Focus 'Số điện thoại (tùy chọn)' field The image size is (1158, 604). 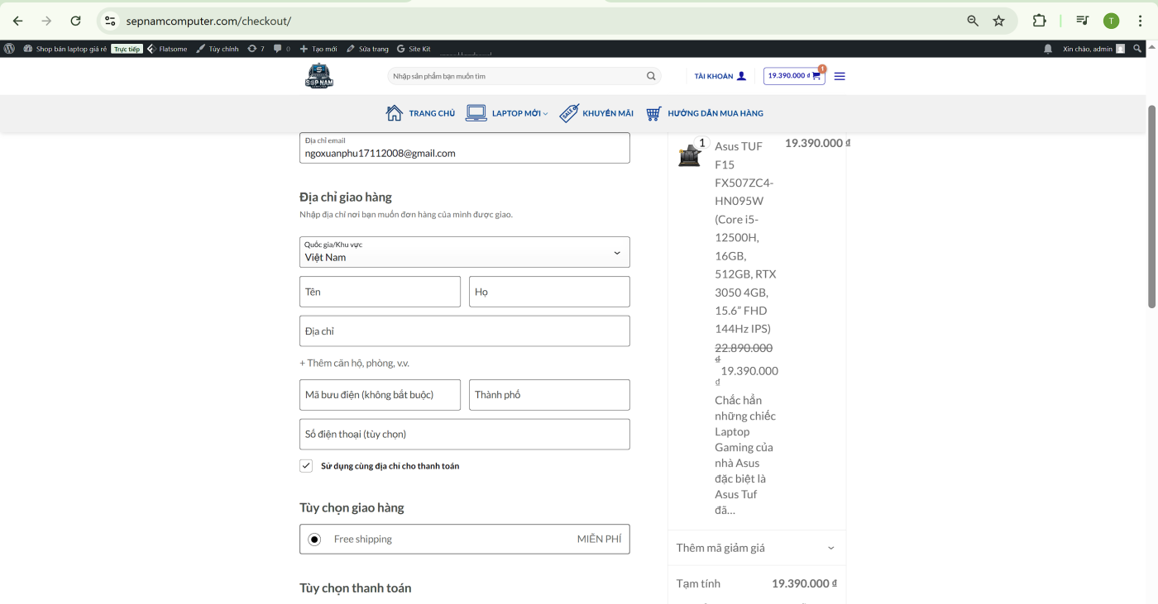464,435
